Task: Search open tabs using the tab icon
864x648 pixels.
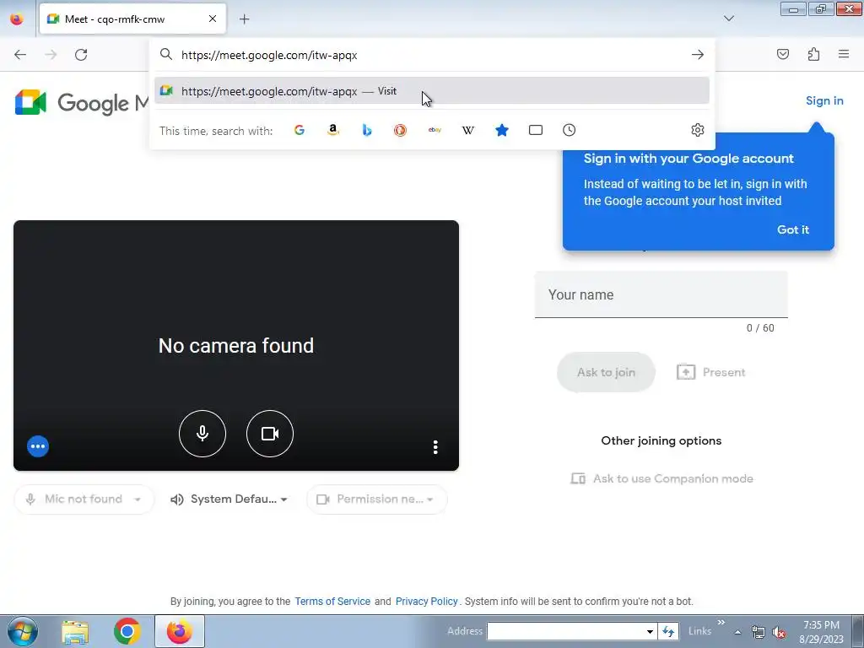Action: 536,130
